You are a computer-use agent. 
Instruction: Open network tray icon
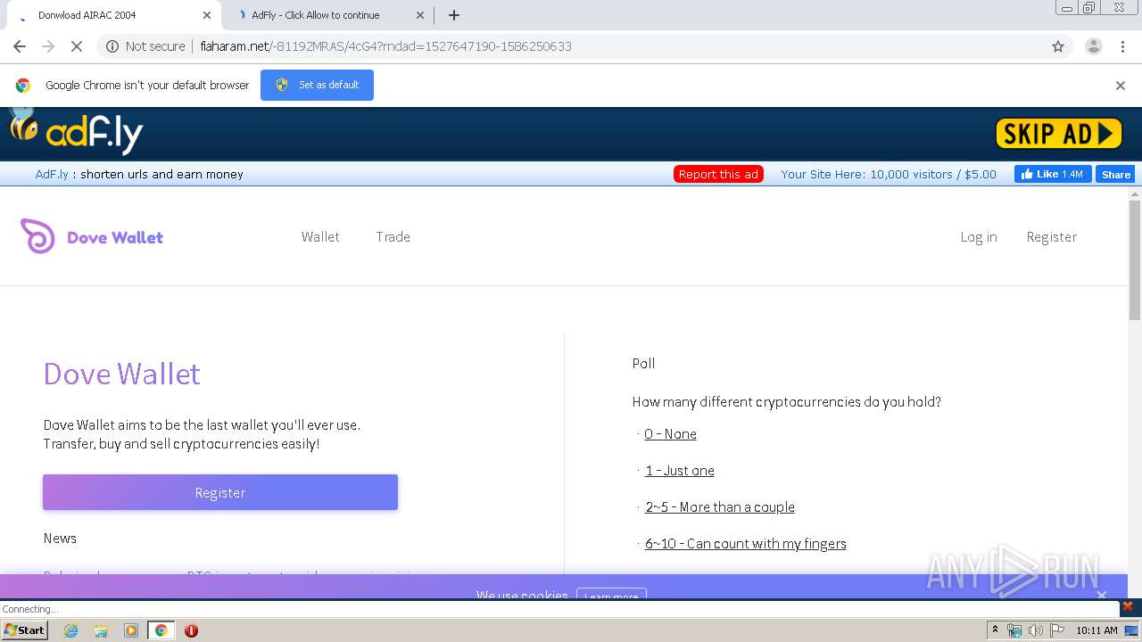tap(1014, 630)
